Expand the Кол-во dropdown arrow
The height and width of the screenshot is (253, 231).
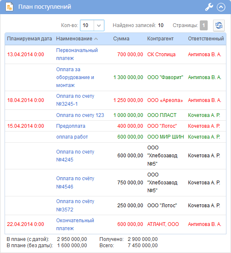pos(99,25)
